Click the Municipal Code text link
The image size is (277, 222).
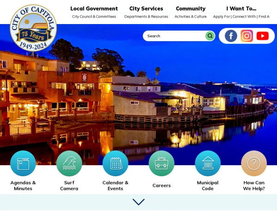pos(208,185)
